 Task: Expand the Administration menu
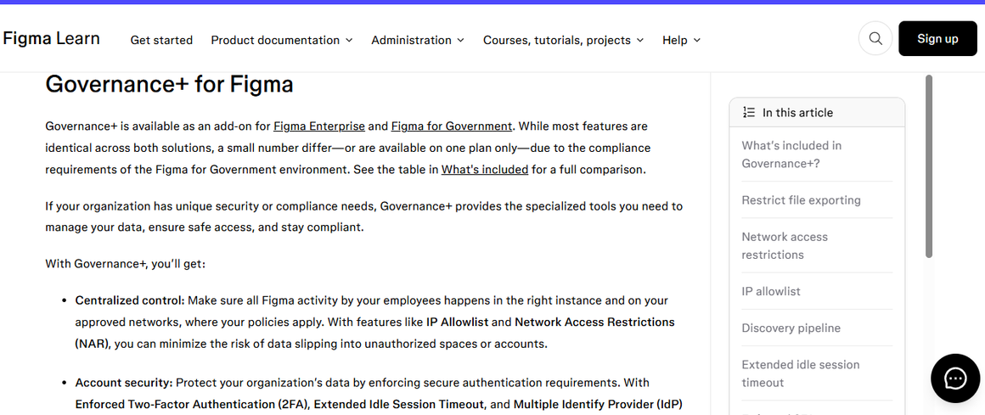tap(418, 40)
